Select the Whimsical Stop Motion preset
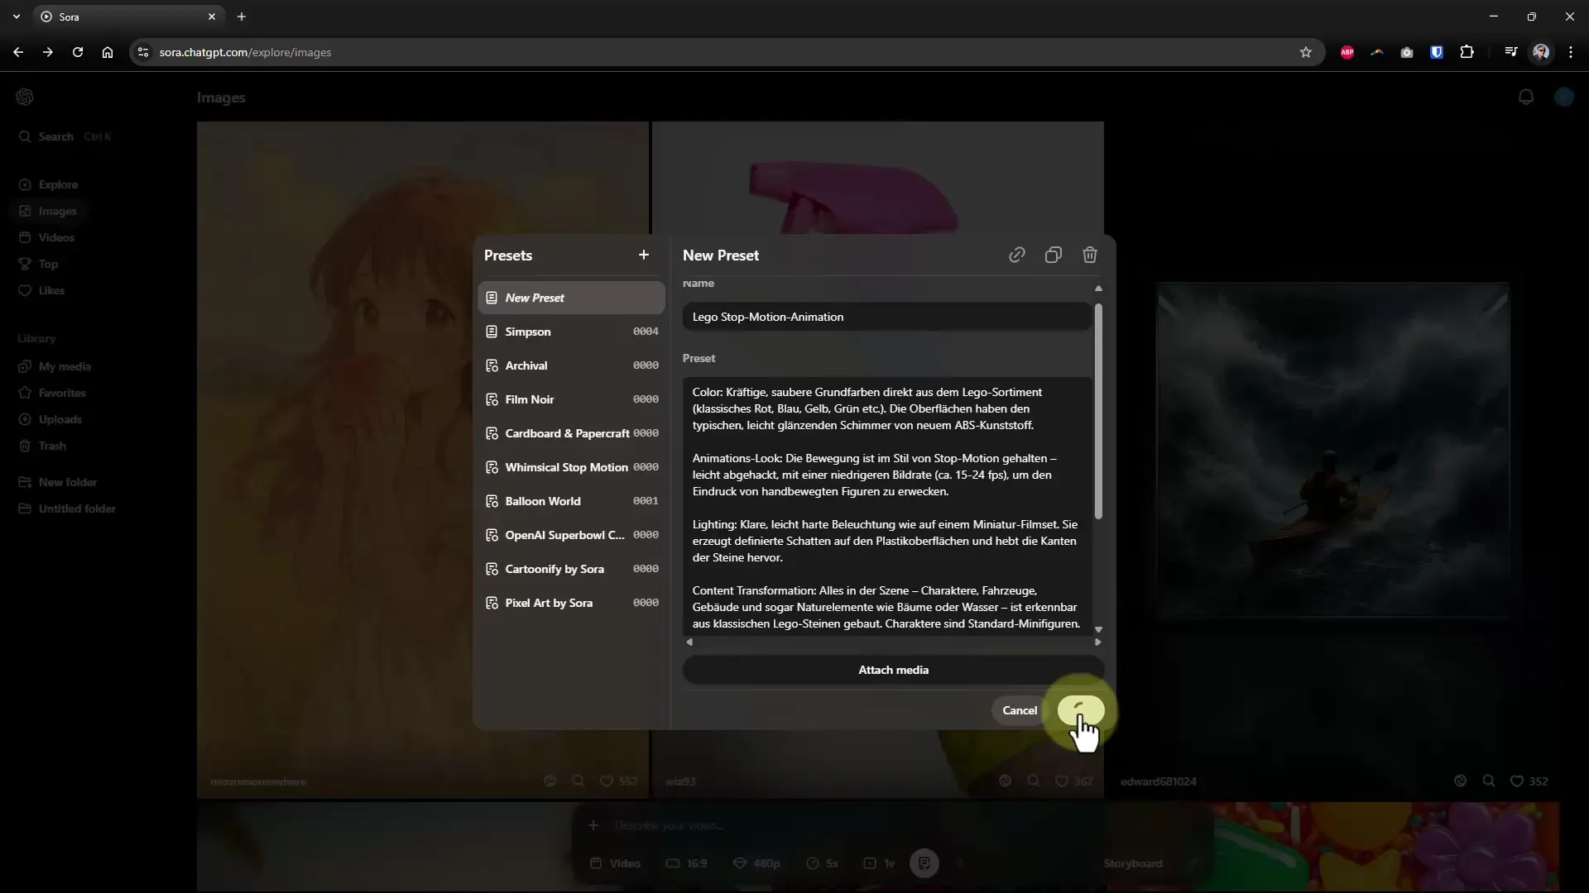The height and width of the screenshot is (893, 1589). point(571,467)
